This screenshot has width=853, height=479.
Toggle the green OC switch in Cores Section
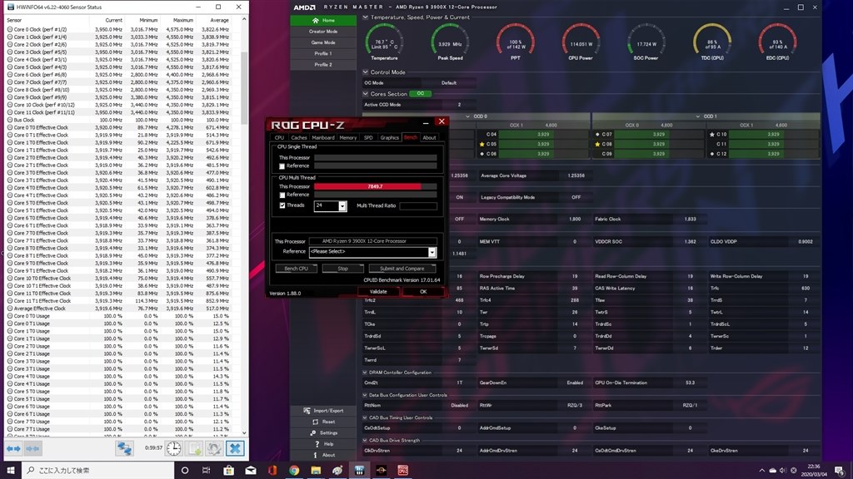[420, 93]
